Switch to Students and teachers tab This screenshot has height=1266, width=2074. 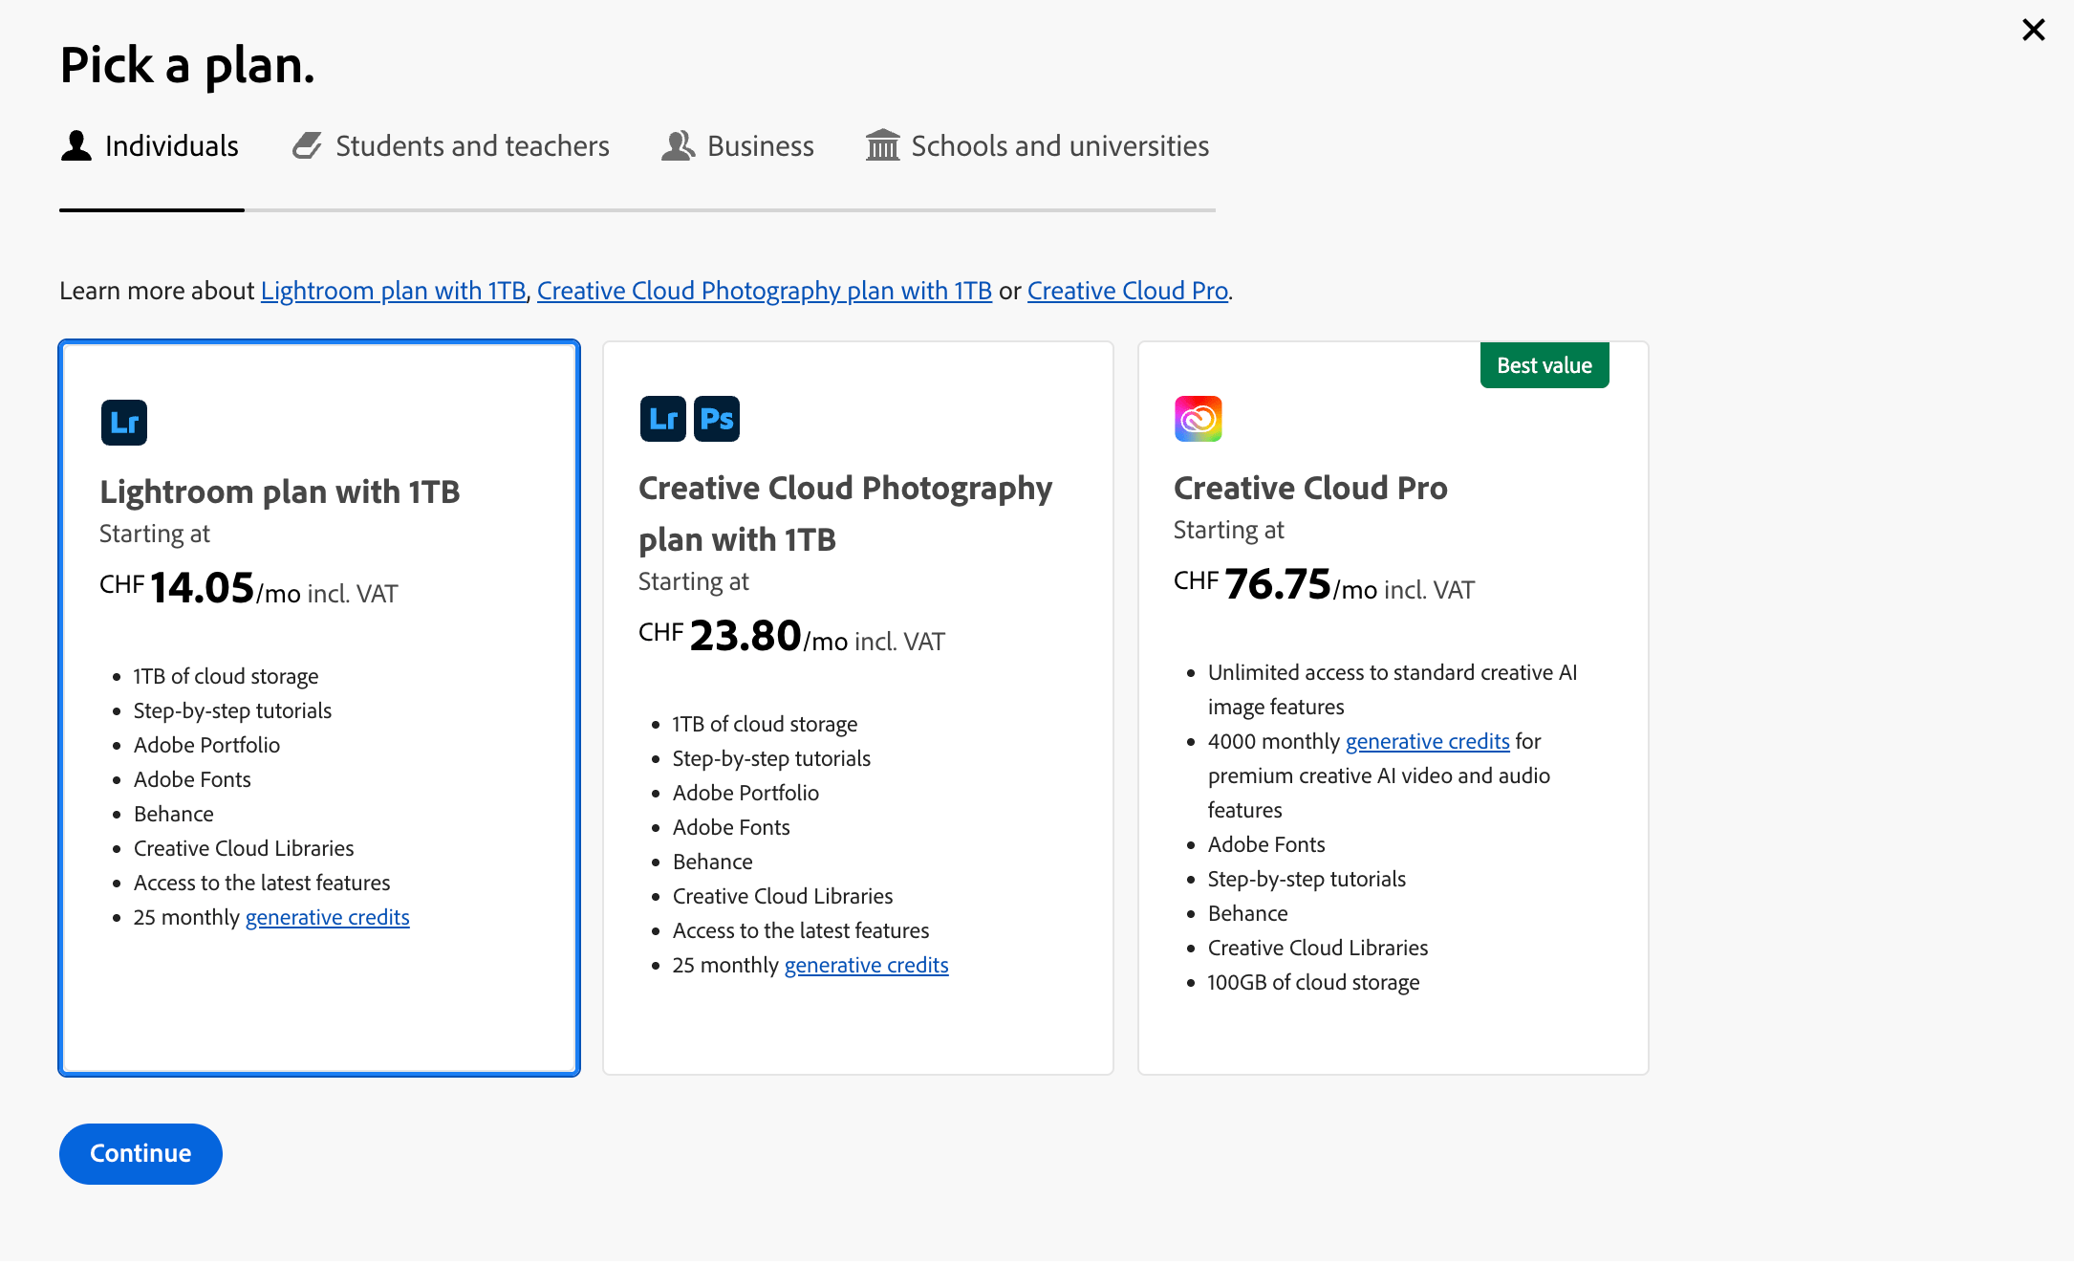[x=471, y=146]
